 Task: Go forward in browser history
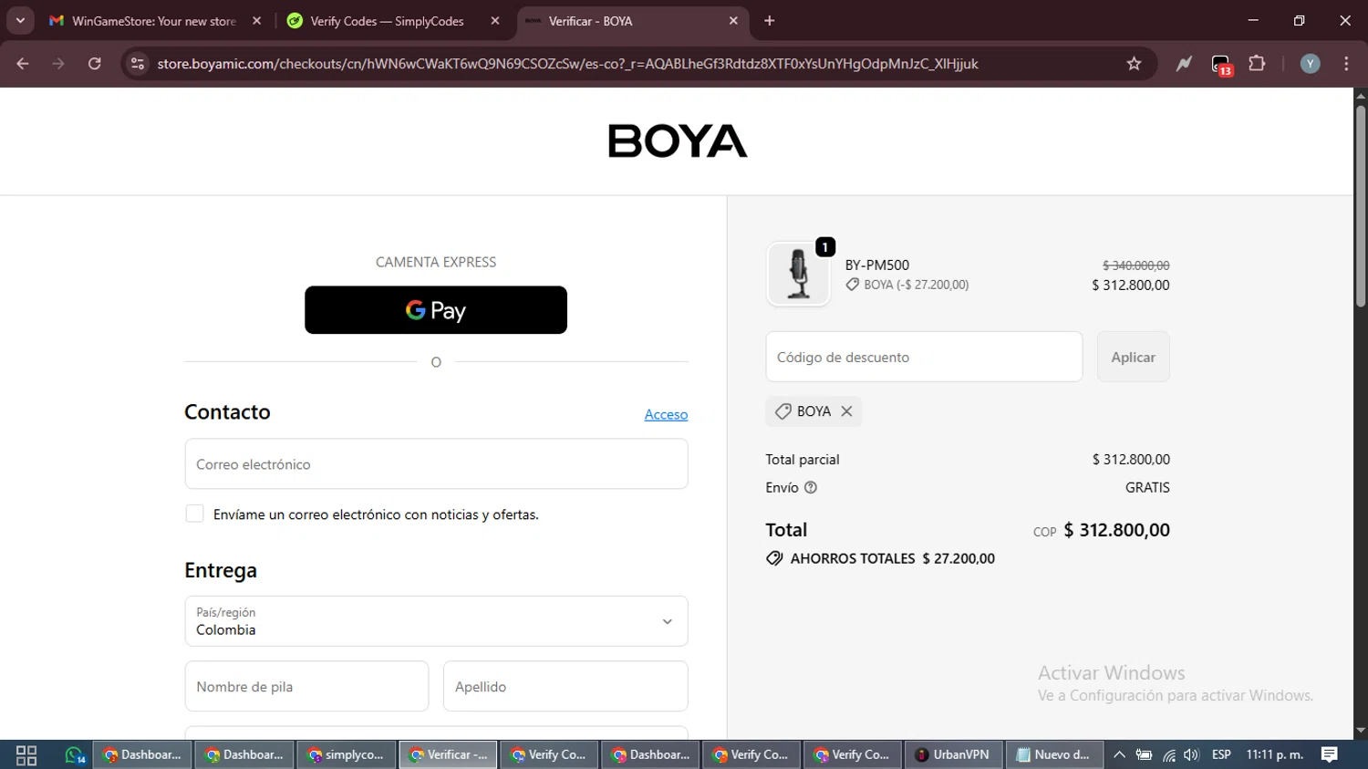coord(58,64)
